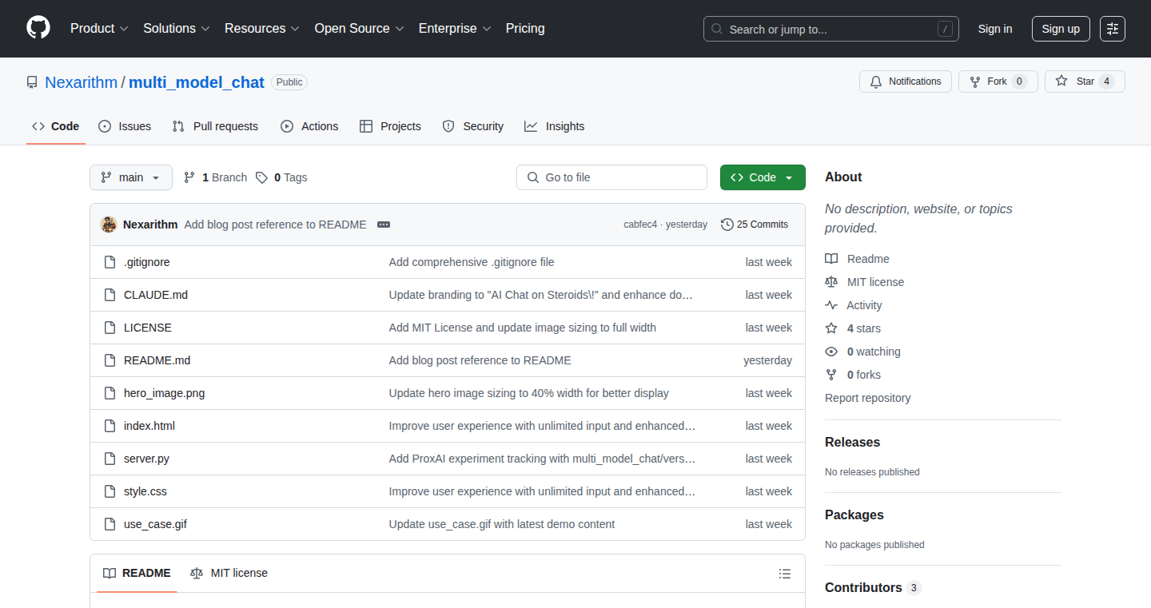Click the fork icon beside 0 forks
This screenshot has width=1151, height=608.
coord(831,375)
